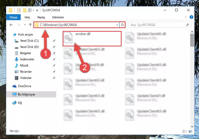The image size is (199, 139).
Task: Click the İndirmeler download arrow icon
Action: pos(17,59)
